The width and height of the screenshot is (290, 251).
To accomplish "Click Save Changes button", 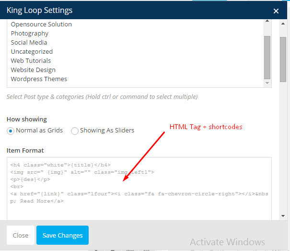I will [x=62, y=235].
